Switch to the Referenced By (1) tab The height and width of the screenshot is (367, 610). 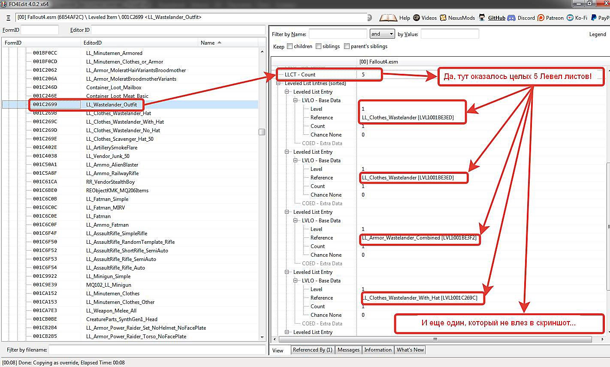[x=312, y=350]
